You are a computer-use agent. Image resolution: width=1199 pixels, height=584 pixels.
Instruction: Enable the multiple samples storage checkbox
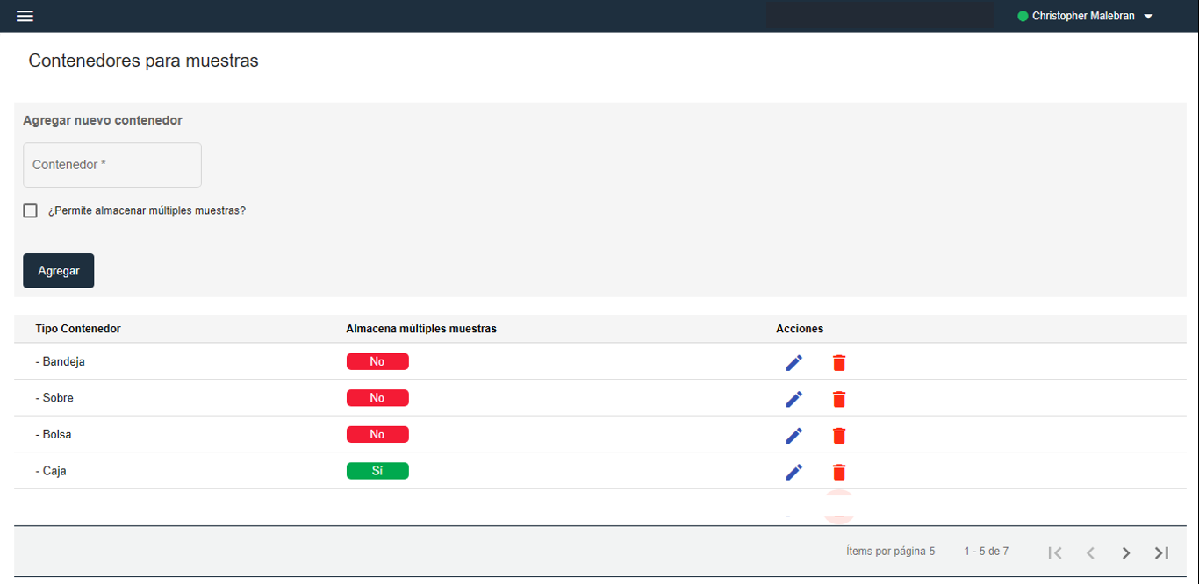pyautogui.click(x=31, y=211)
